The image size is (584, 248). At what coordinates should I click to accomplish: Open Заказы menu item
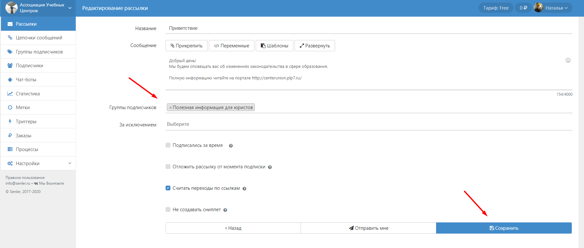coord(38,136)
